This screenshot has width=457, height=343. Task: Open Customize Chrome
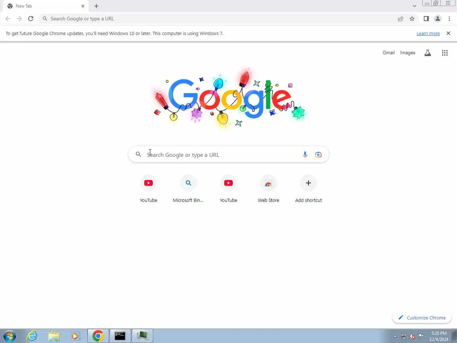point(422,318)
